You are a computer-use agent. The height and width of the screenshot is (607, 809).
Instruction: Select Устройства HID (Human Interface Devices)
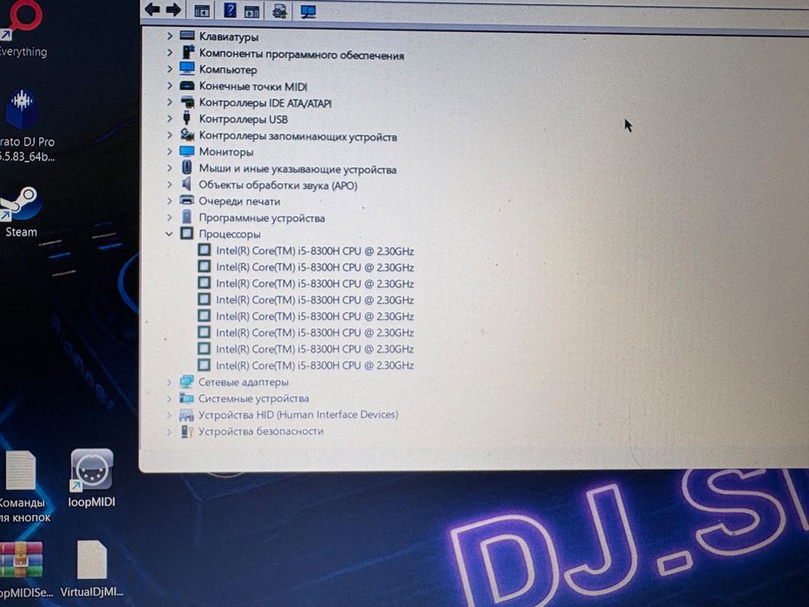click(298, 414)
